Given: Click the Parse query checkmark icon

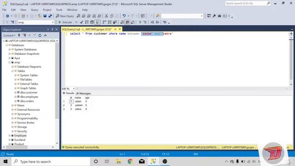Looking at the screenshot, I should tap(82, 22).
